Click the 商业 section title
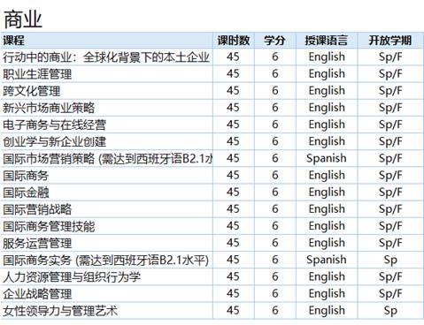Viewport: 424px width, 325px height. (22, 19)
